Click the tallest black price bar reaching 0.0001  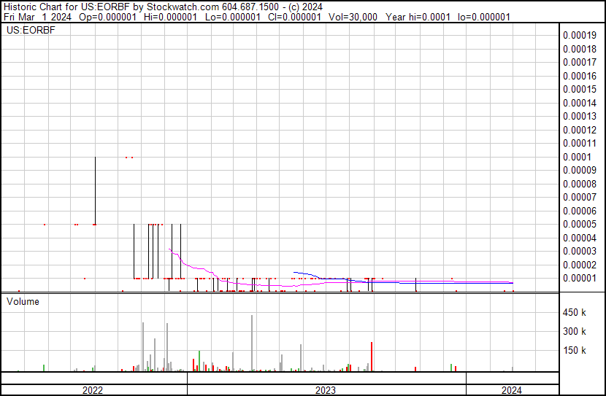point(95,190)
